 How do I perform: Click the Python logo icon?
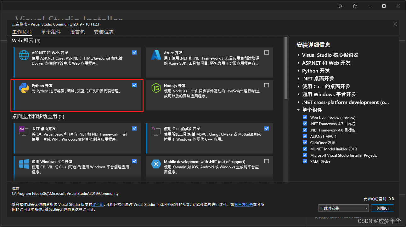(24, 88)
